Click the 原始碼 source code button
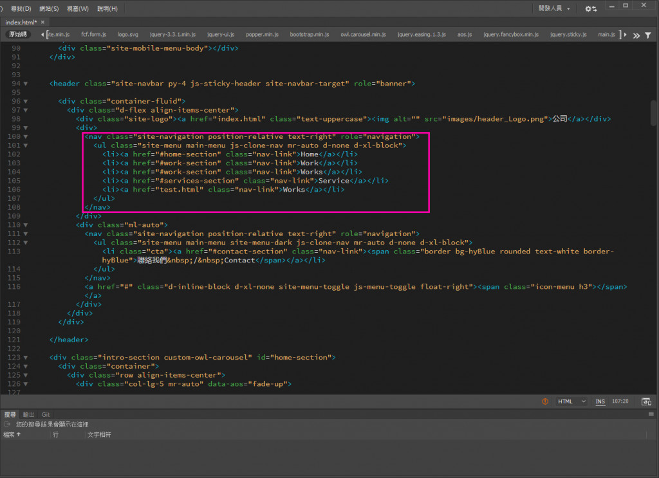659x478 pixels. (17, 34)
